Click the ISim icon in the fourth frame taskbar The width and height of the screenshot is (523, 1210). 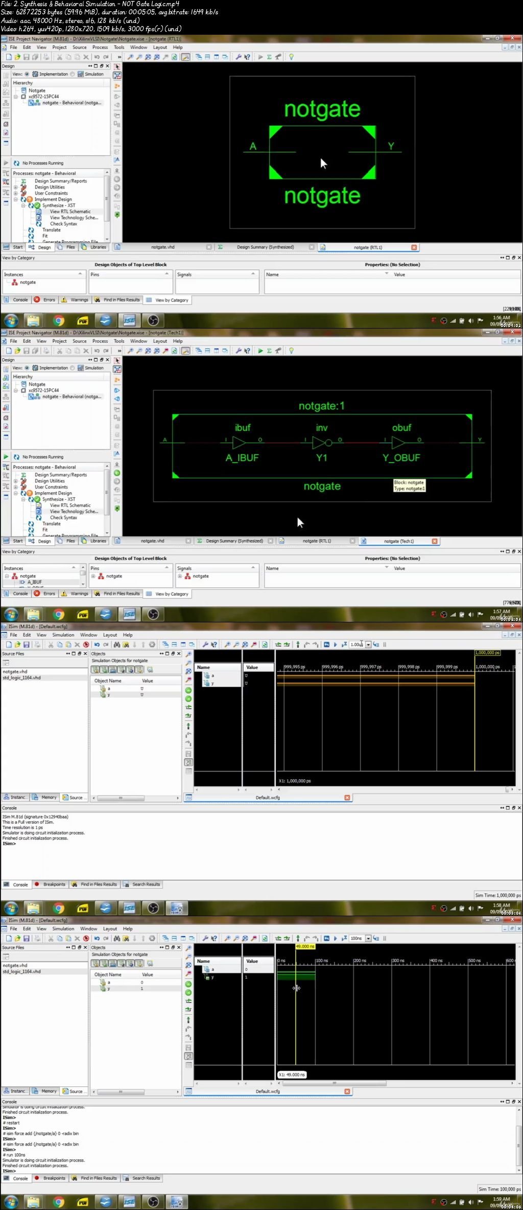pos(176,1202)
